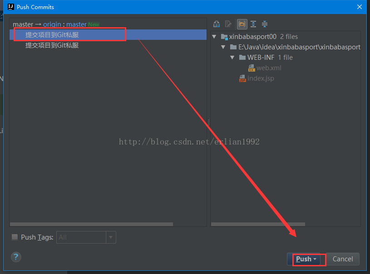Select the highlighted first commit row
Viewport: 370px width, 274px height.
pos(108,35)
